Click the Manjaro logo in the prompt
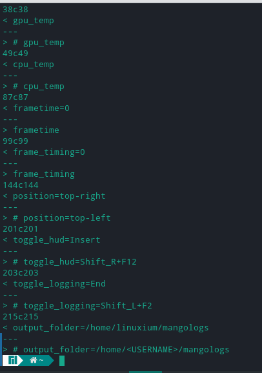Image resolution: width=262 pixels, height=373 pixels. click(x=12, y=360)
